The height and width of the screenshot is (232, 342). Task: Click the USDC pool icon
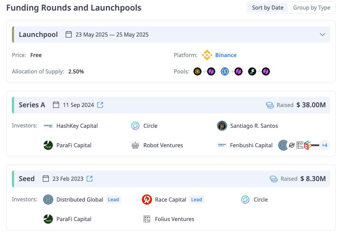(x=225, y=71)
